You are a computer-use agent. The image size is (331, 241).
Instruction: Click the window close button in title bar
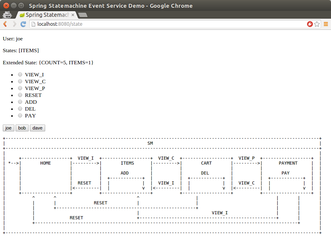6,6
